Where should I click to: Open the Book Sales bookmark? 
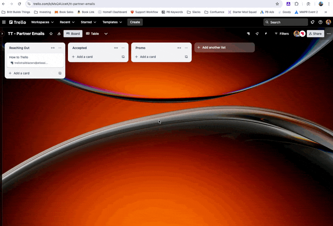tap(64, 12)
